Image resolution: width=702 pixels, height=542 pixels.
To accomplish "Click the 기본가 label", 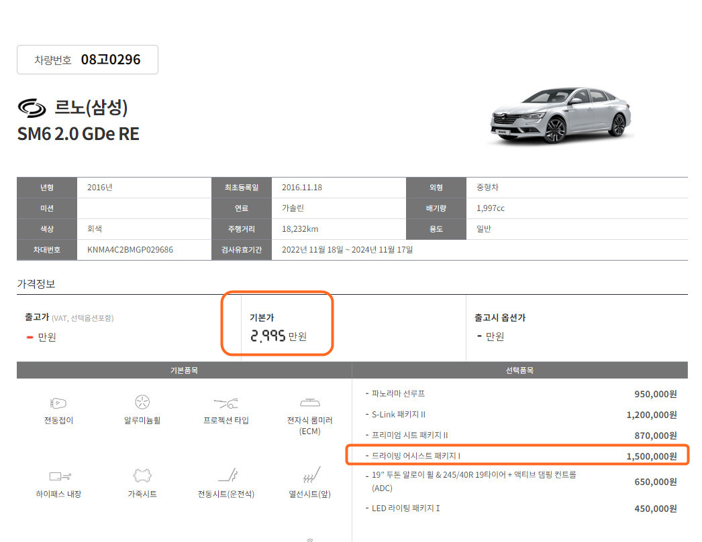I will [x=262, y=318].
